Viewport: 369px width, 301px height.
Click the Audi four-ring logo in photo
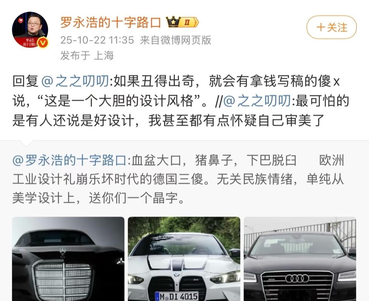pyautogui.click(x=297, y=279)
